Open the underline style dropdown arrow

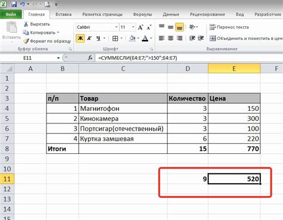(x=104, y=38)
